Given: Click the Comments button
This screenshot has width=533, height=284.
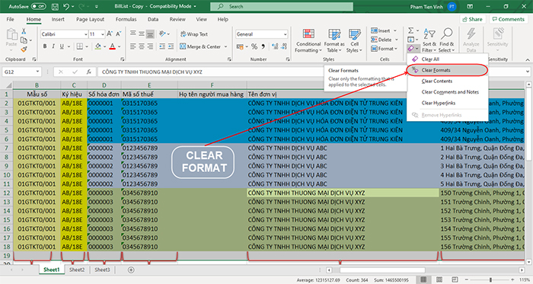Looking at the screenshot, I should pos(508,19).
